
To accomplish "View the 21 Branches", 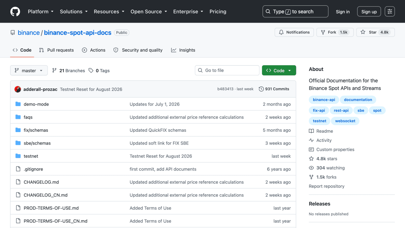I will pyautogui.click(x=69, y=71).
